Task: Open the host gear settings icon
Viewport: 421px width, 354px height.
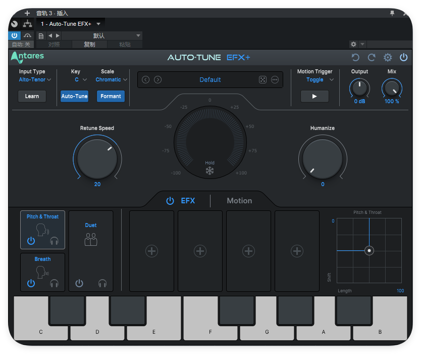Action: click(x=353, y=44)
